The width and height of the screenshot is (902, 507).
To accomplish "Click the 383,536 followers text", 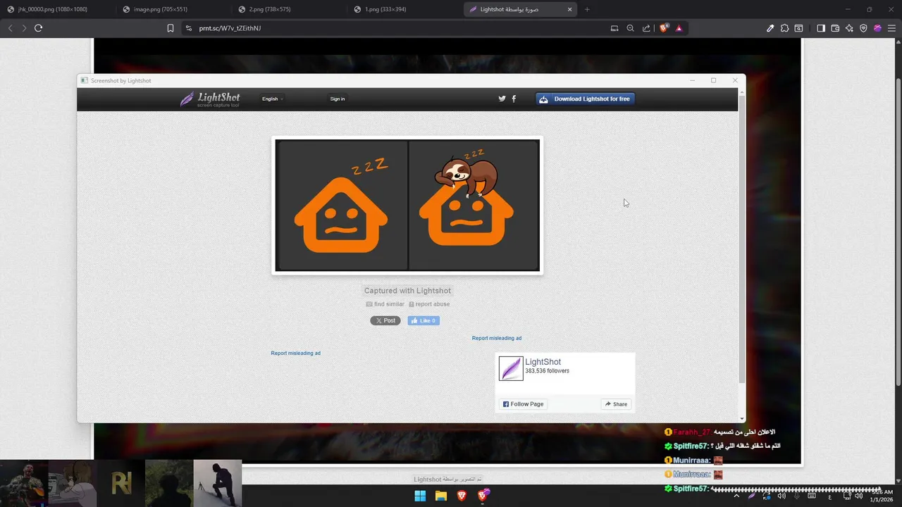I will coord(547,371).
